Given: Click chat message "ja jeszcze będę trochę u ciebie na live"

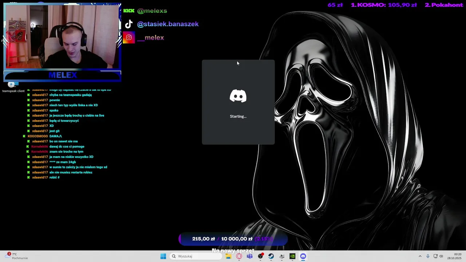Looking at the screenshot, I should point(77,115).
